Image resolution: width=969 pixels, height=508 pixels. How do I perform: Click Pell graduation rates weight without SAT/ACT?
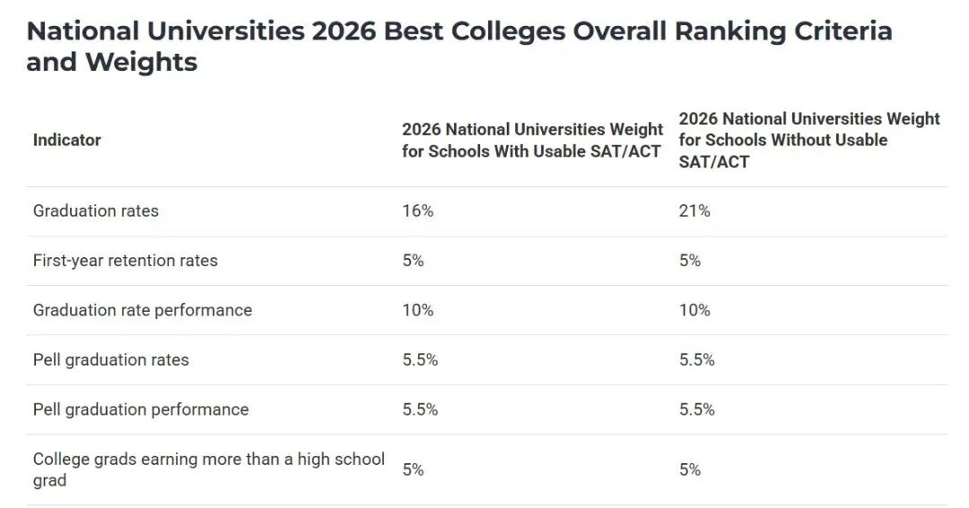point(697,360)
